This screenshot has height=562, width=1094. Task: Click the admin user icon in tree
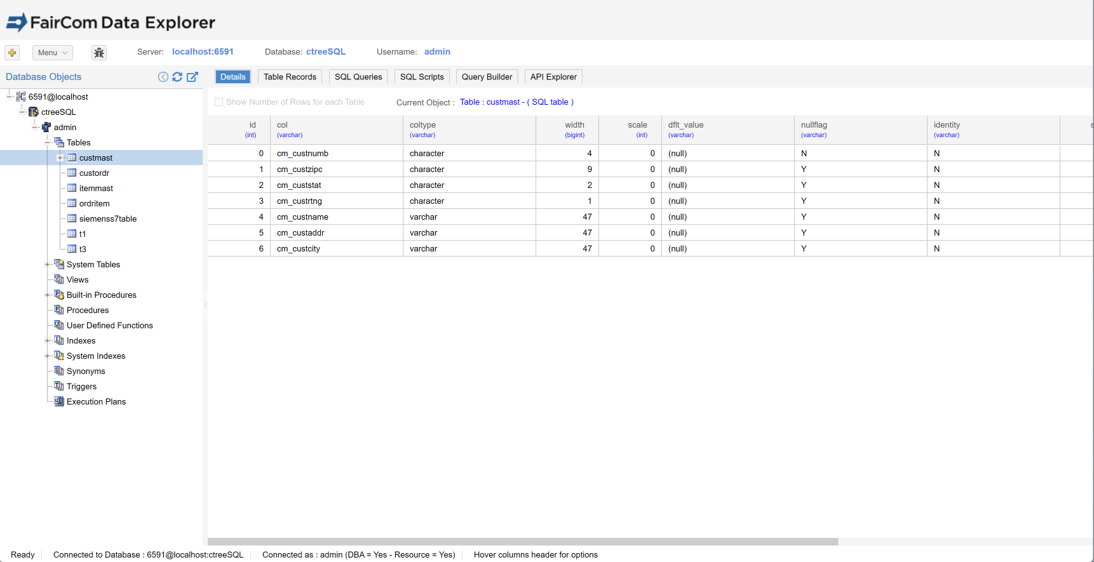pos(46,127)
